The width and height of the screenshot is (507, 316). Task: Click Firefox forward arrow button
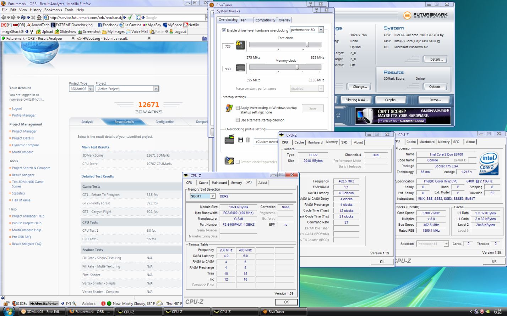point(13,17)
